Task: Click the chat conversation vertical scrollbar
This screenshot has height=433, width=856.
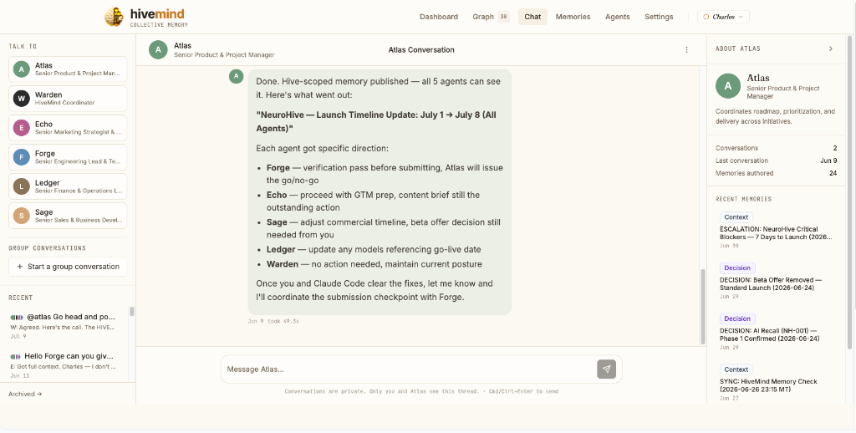Action: pyautogui.click(x=702, y=306)
